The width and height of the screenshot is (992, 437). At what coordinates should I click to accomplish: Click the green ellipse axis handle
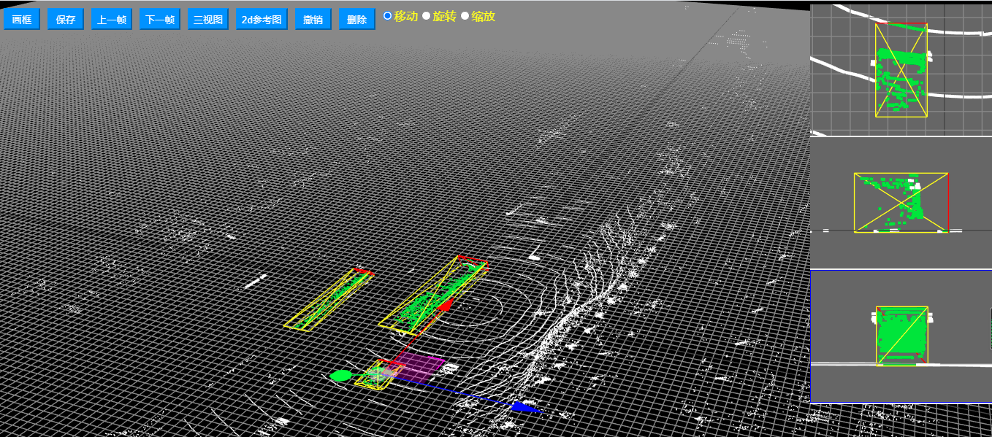point(340,376)
